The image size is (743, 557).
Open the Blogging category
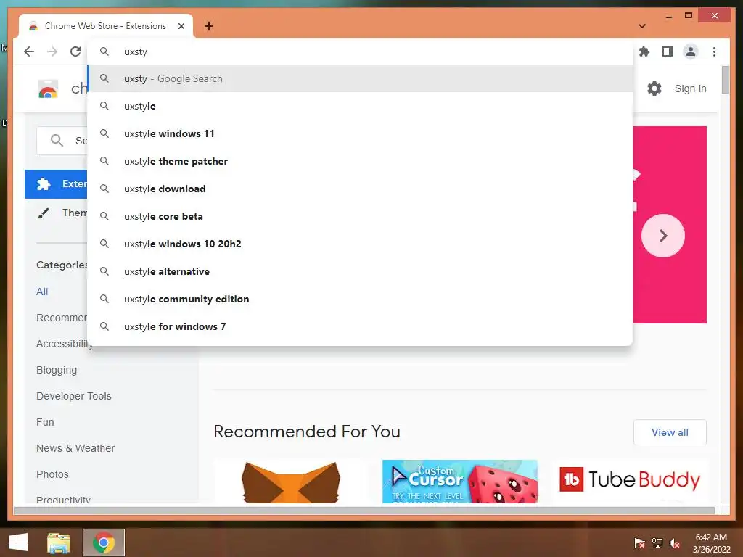[x=57, y=370]
